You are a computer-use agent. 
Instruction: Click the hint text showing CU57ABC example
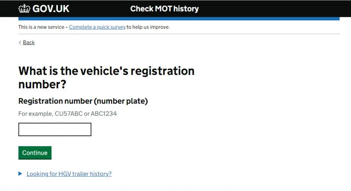(68, 114)
